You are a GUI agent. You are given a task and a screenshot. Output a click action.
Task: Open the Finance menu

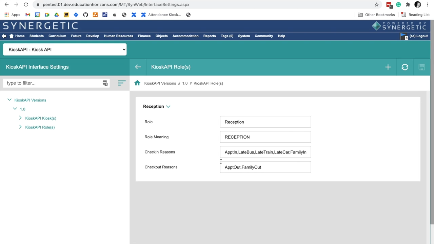tap(144, 36)
